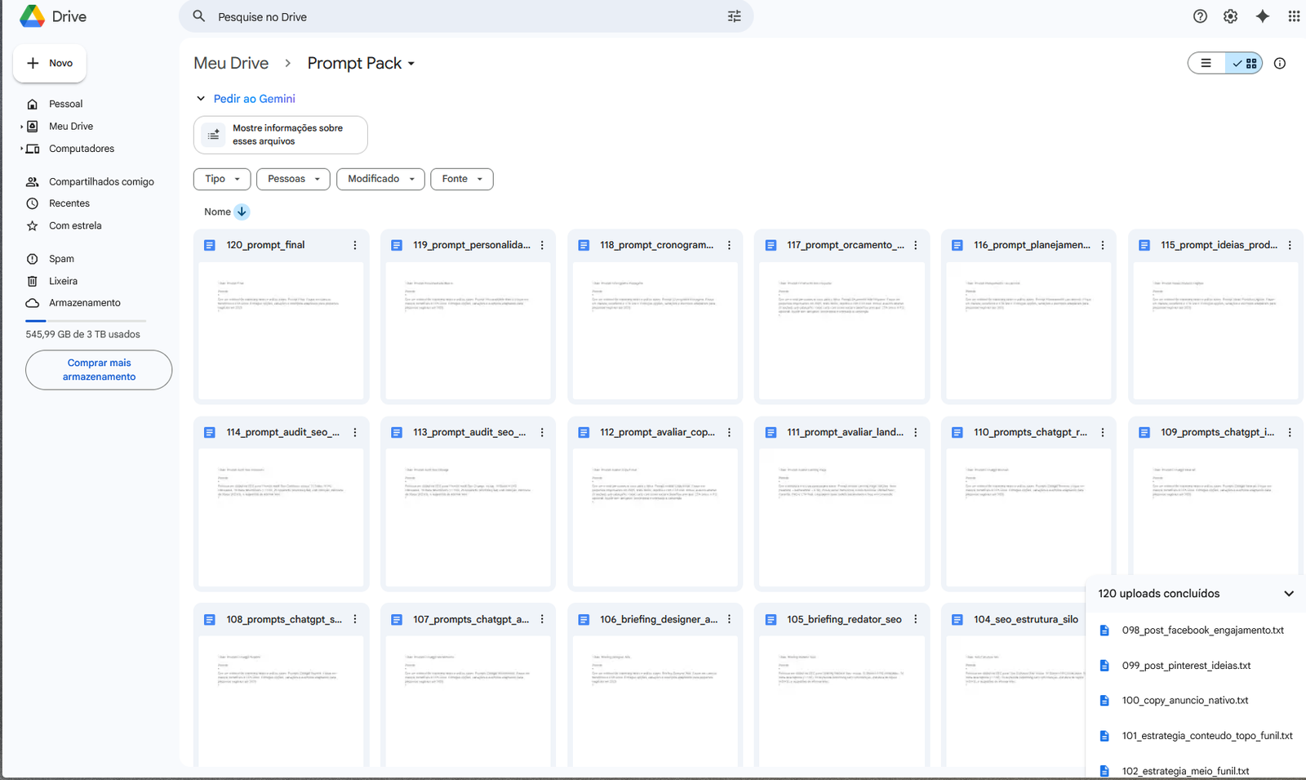Open the three-dot menu on 120_prompt_final
Viewport: 1306px width, 780px height.
[354, 244]
